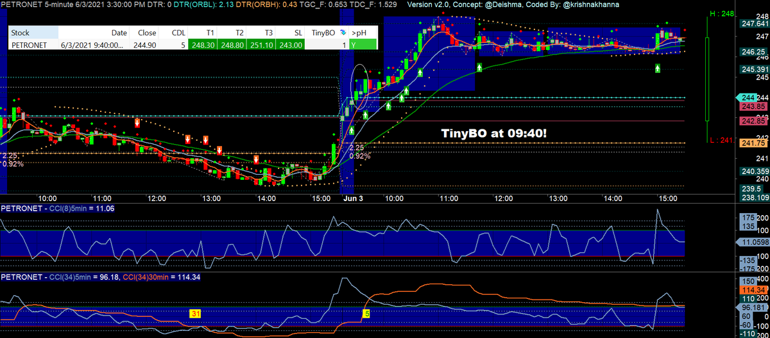Viewport: 770px width, 338px height.
Task: Click the TinyBO sort arrow icon
Action: tap(342, 32)
